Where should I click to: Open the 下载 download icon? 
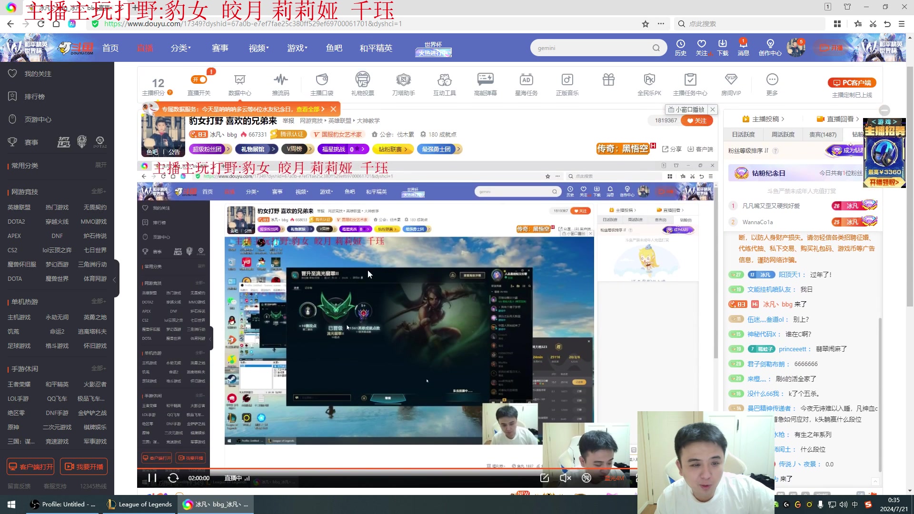(x=722, y=47)
